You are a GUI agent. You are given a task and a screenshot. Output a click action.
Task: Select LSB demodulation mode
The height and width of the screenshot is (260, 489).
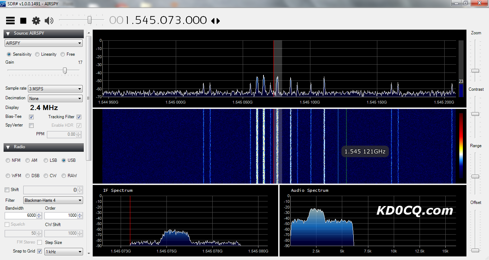(x=46, y=160)
